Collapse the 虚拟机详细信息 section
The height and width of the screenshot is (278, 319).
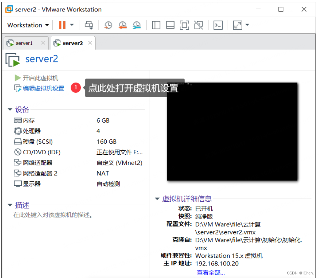tap(157, 199)
